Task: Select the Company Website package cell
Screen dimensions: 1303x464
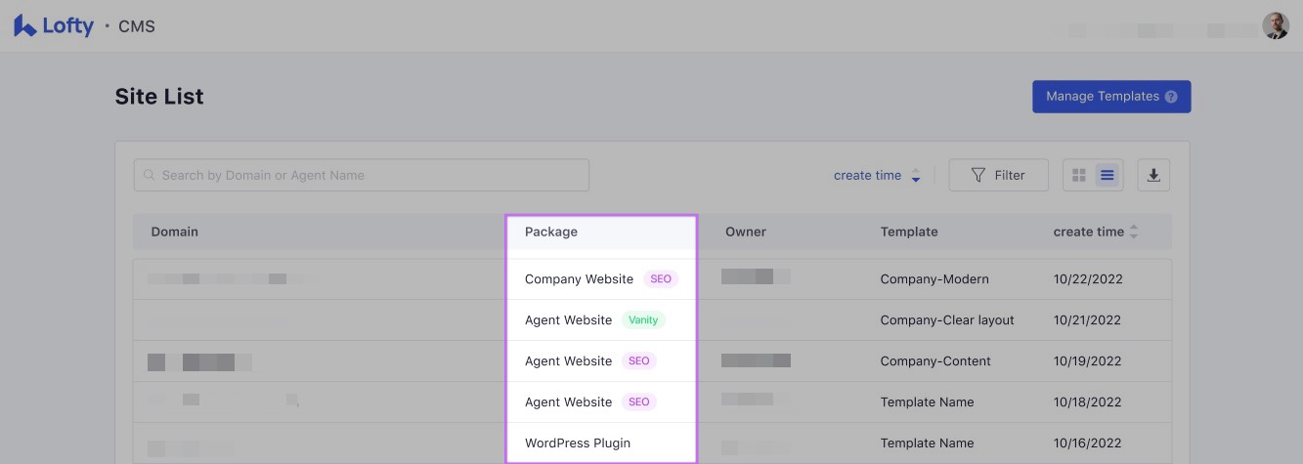Action: [x=579, y=279]
